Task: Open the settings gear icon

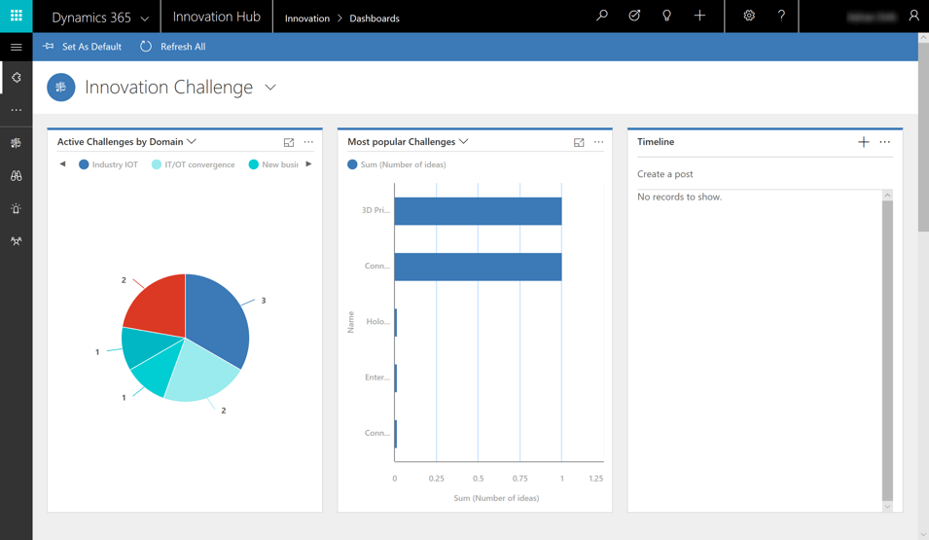Action: pos(749,16)
